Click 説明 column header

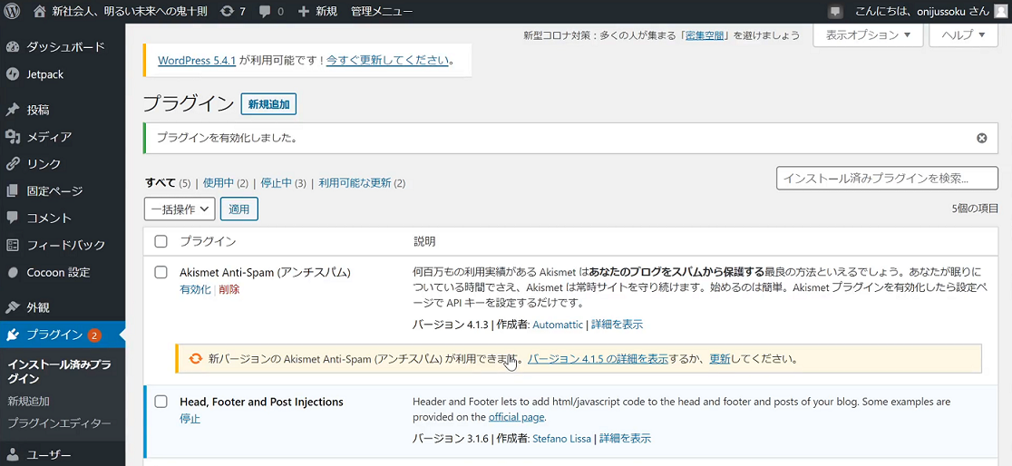tap(424, 241)
